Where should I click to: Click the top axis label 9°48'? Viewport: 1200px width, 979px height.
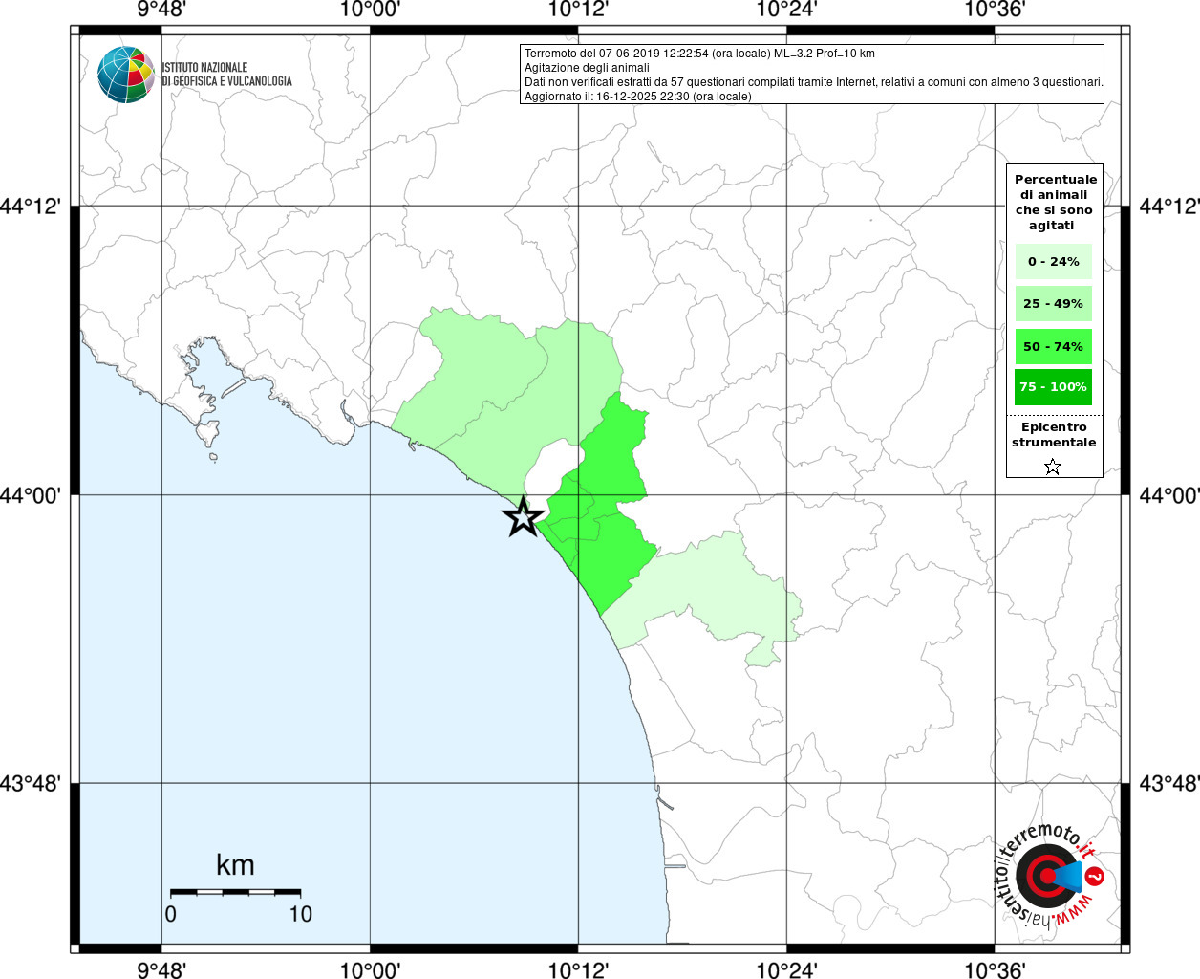point(161,10)
